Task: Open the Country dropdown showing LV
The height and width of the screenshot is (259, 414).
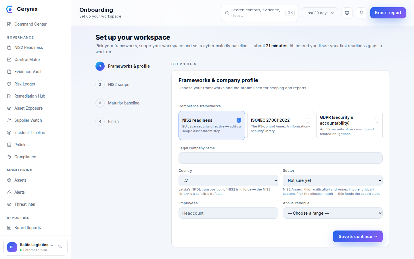Action: [228, 180]
